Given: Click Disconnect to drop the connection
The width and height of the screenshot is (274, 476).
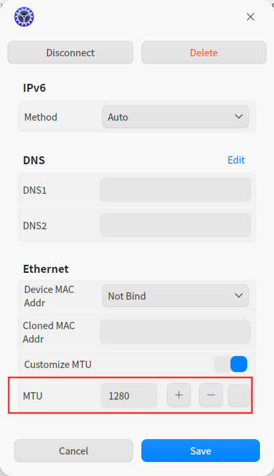Looking at the screenshot, I should pyautogui.click(x=70, y=52).
